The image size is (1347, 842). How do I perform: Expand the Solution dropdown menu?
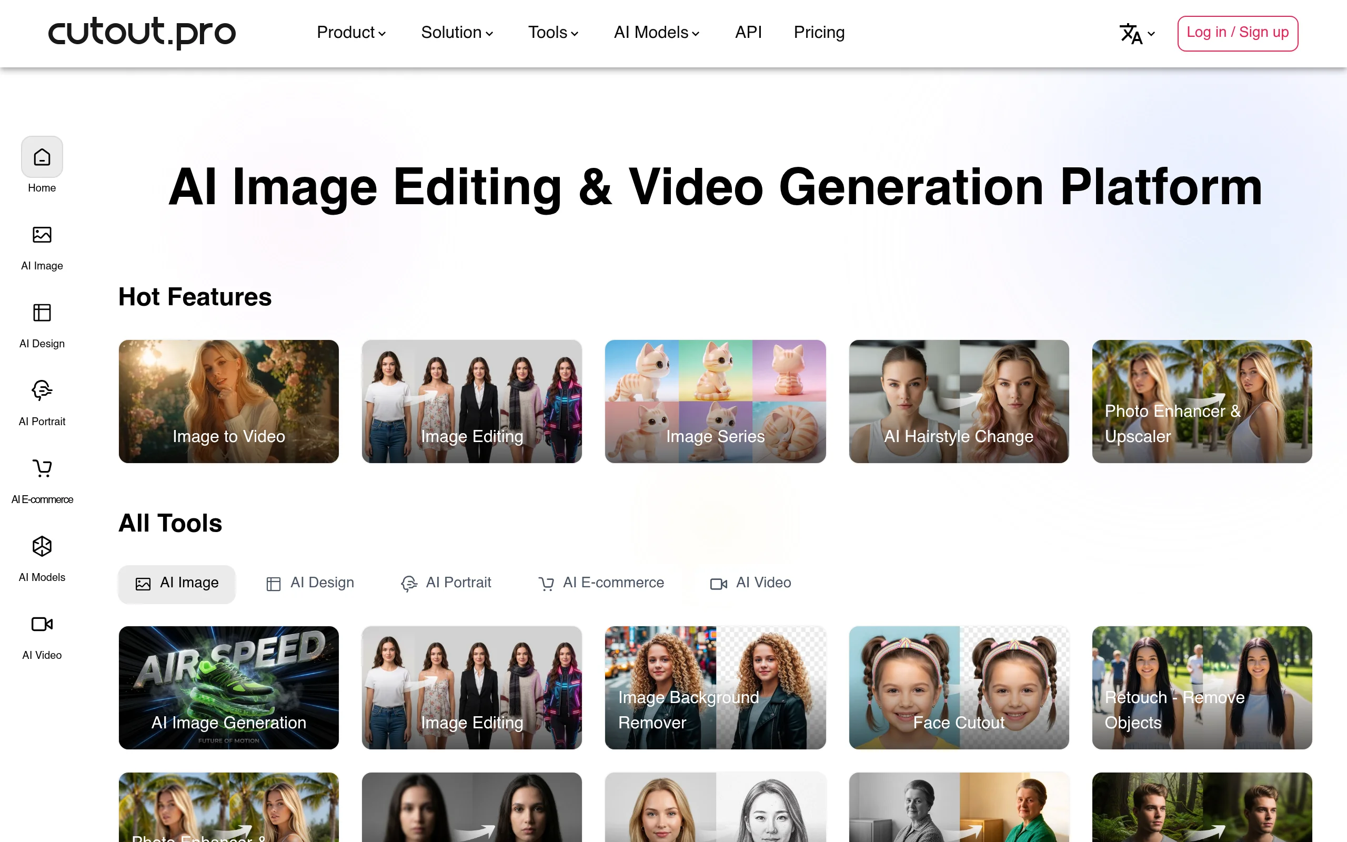[x=456, y=32]
